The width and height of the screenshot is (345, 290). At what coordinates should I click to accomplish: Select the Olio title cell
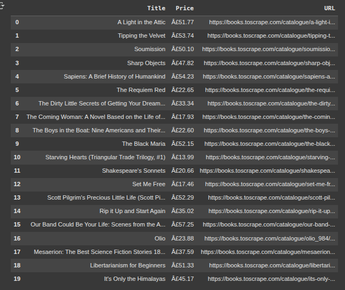click(x=160, y=239)
